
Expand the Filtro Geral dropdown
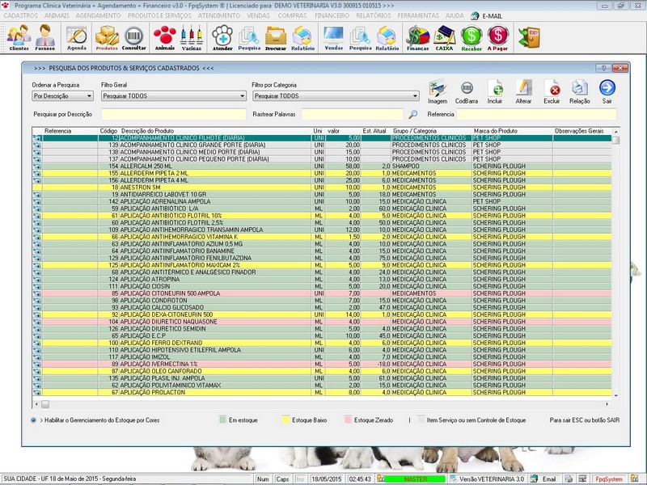coord(173,95)
